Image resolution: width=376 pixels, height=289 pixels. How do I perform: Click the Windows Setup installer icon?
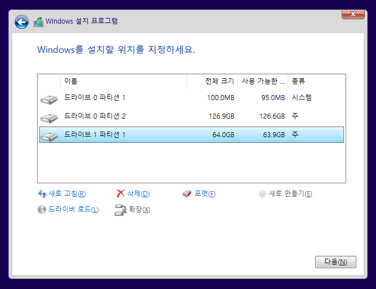point(38,22)
